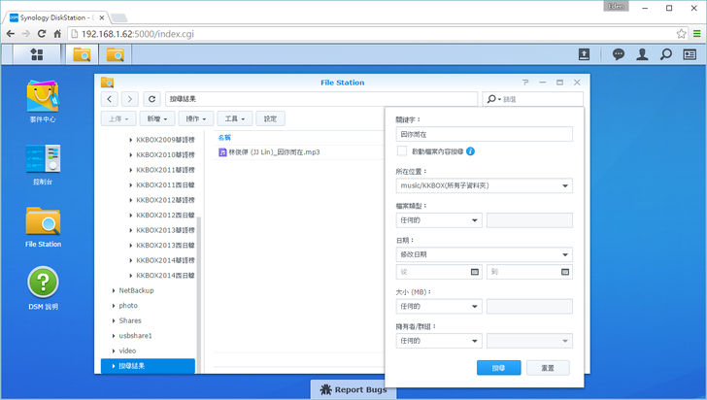Image resolution: width=707 pixels, height=400 pixels.
Task: Click the info icon beside content search
Action: tap(470, 151)
